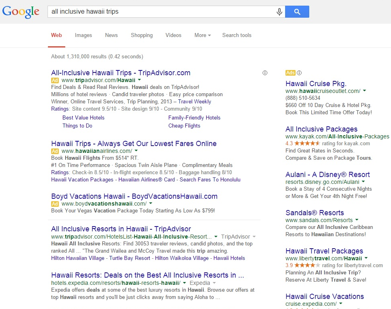Open Hawaiian Airlines Card sitelink
This screenshot has height=309, width=391.
click(x=147, y=180)
